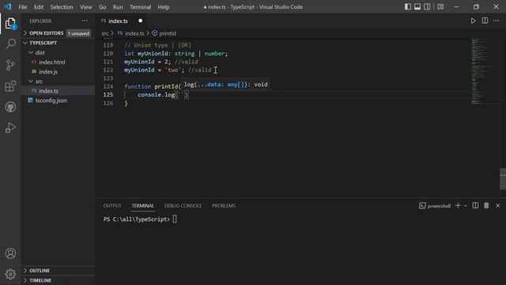Click the editor vertical scrollbar thumb

[503, 179]
